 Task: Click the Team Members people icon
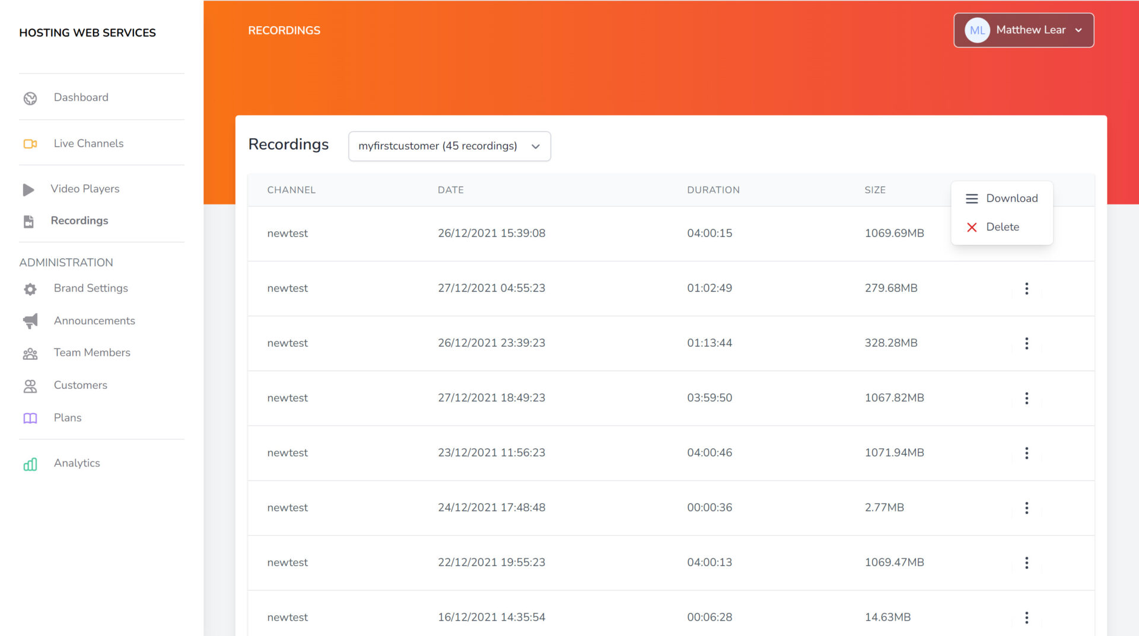coord(30,354)
